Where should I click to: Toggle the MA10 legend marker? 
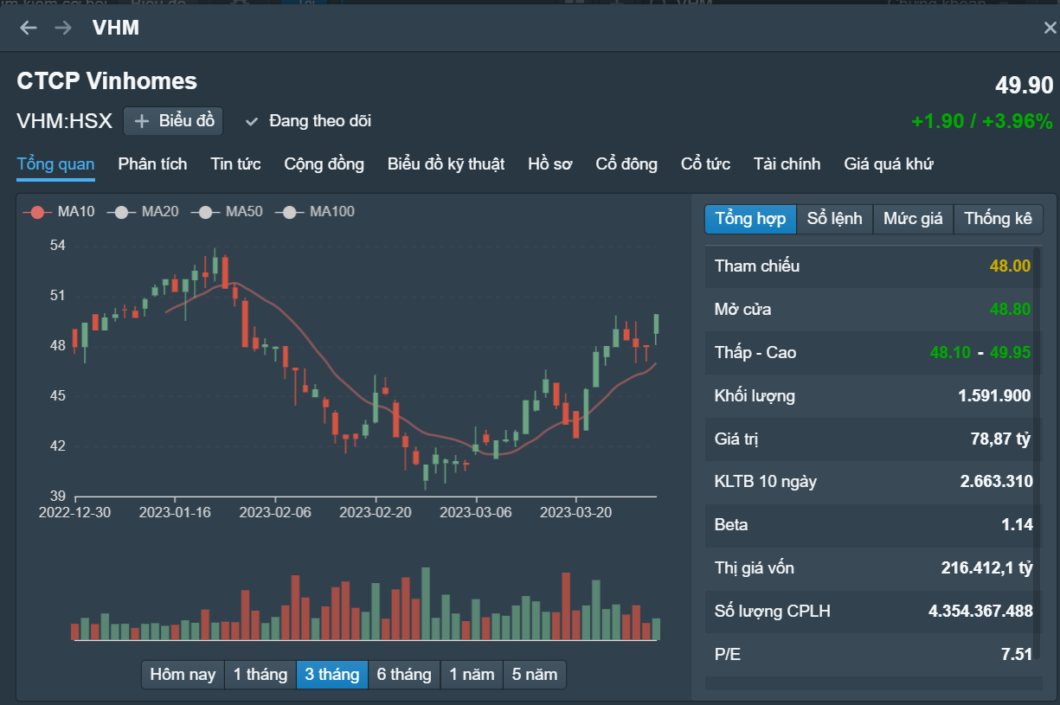pyautogui.click(x=37, y=212)
